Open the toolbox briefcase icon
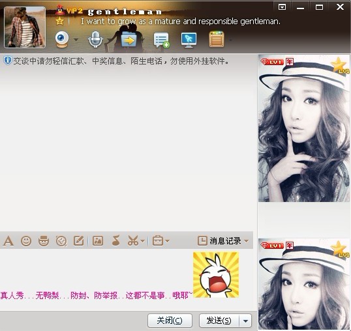The width and height of the screenshot is (351, 331). [x=158, y=241]
